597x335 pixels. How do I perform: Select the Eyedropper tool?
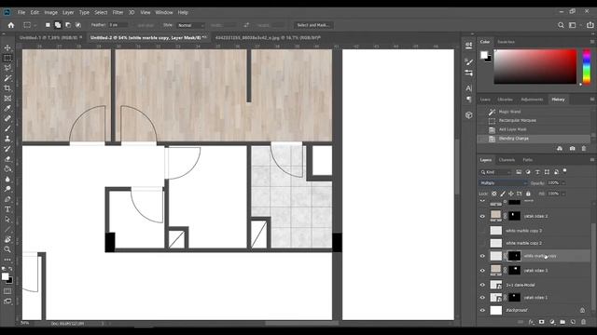[7, 109]
